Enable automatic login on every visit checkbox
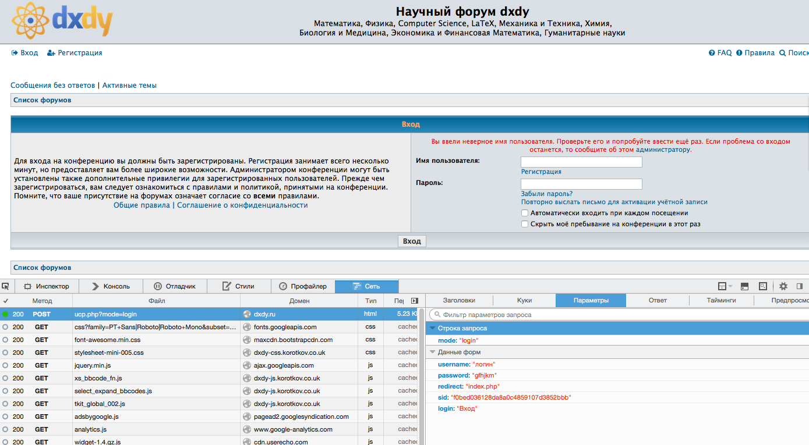 coord(525,213)
